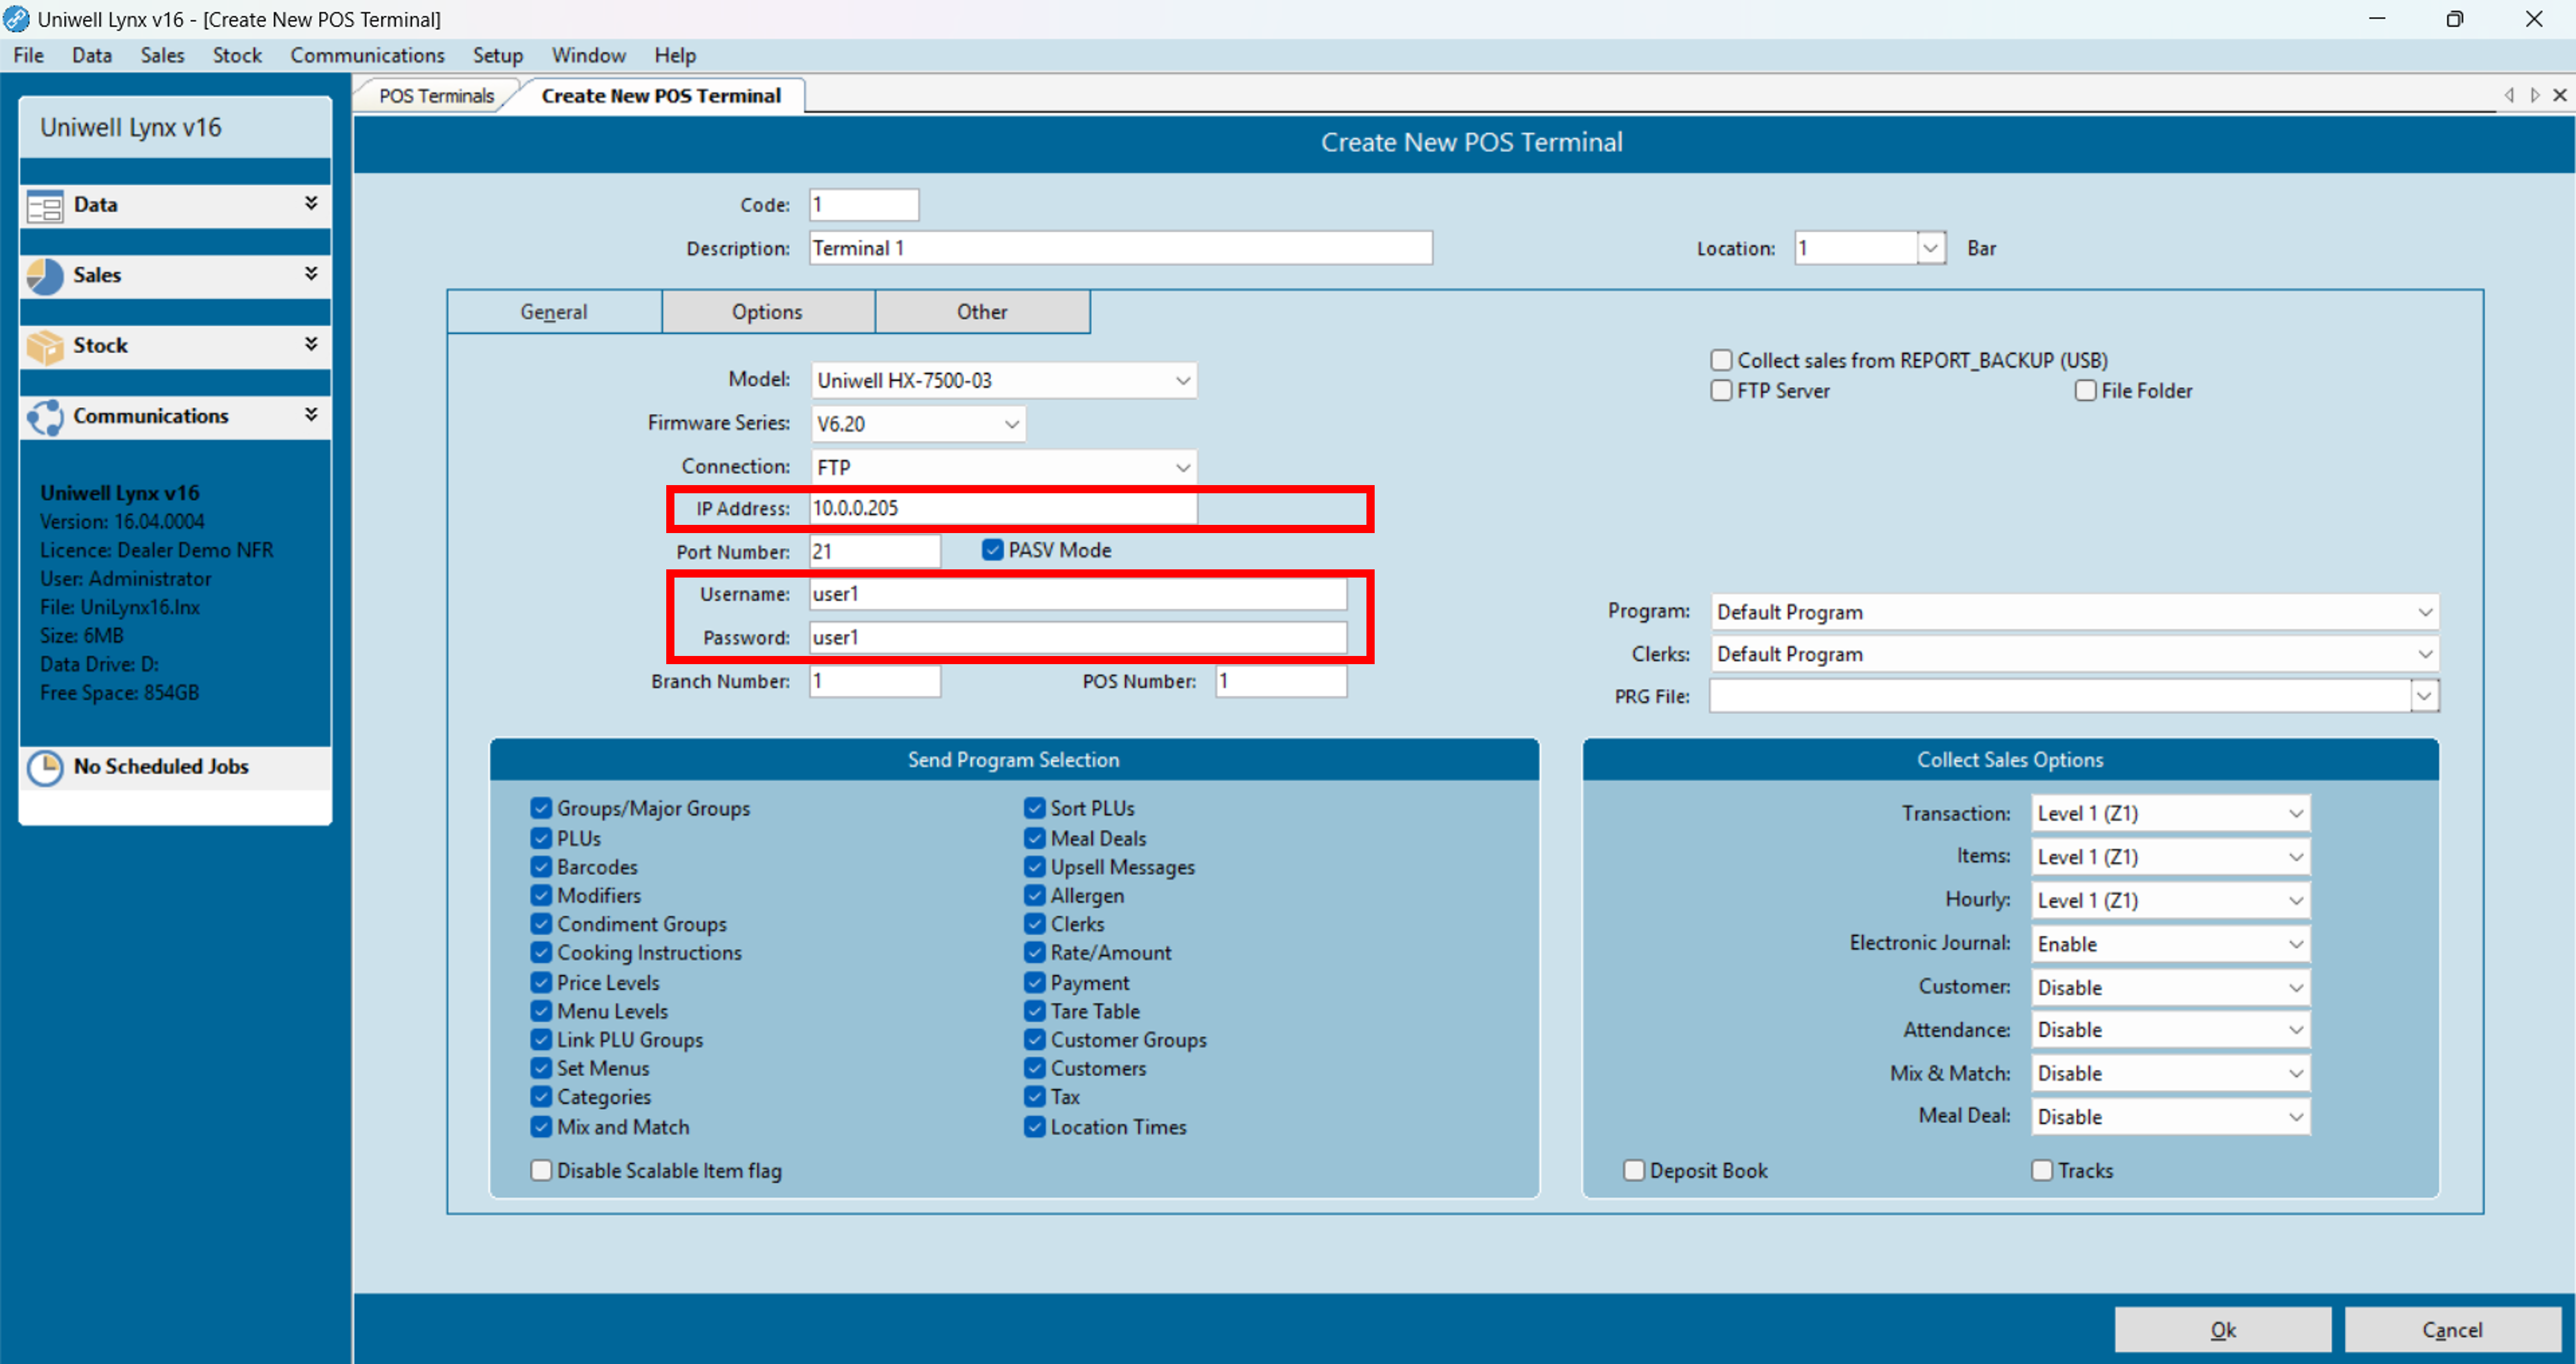Click the Communications network icon
This screenshot has width=2576, height=1364.
point(45,417)
